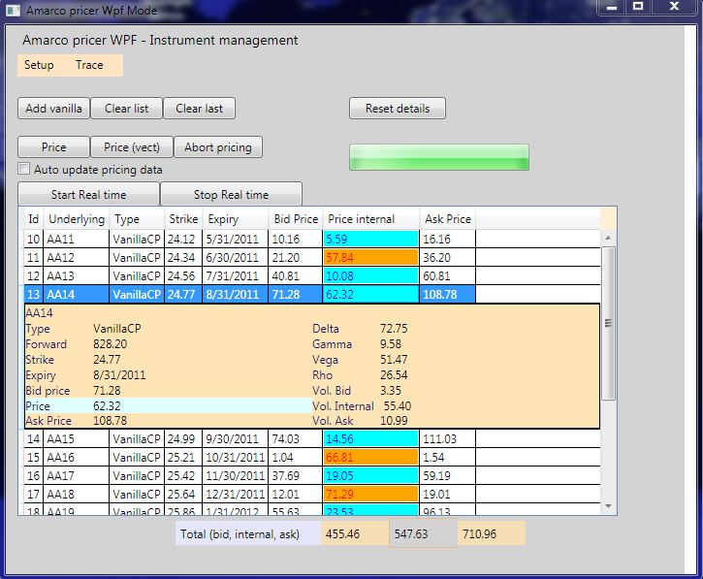Image resolution: width=703 pixels, height=579 pixels.
Task: Abort pricing operation
Action: [x=218, y=147]
